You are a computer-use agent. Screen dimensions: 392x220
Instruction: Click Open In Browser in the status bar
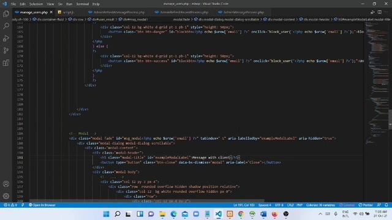(x=42, y=205)
